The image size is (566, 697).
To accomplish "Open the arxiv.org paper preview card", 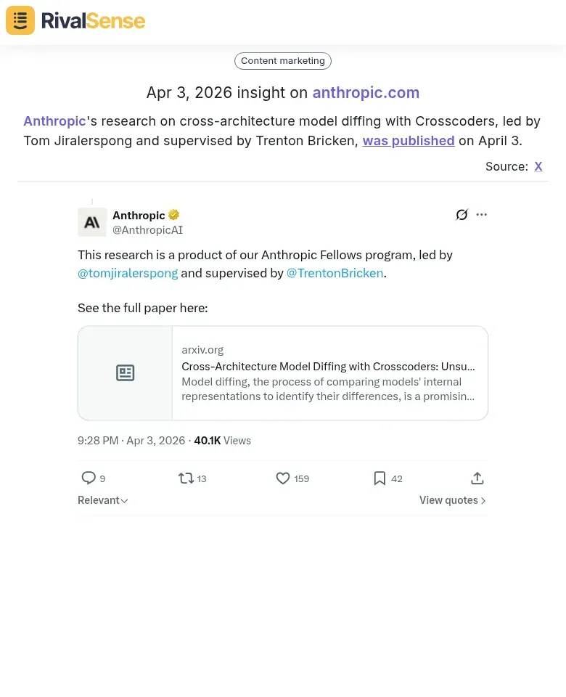I will pyautogui.click(x=283, y=372).
